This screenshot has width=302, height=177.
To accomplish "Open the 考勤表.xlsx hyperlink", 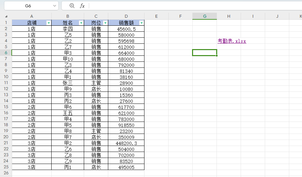I will [x=232, y=41].
